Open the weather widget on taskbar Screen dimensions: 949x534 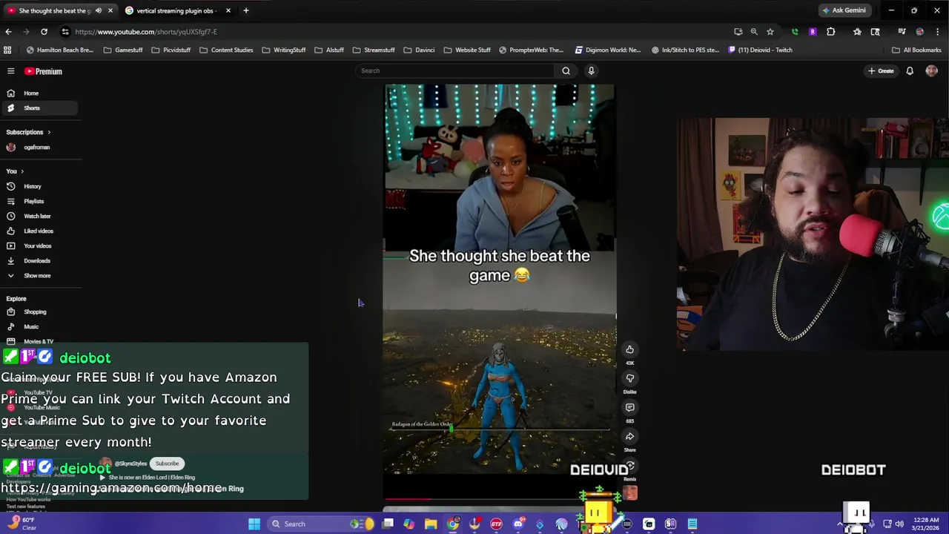coord(22,524)
